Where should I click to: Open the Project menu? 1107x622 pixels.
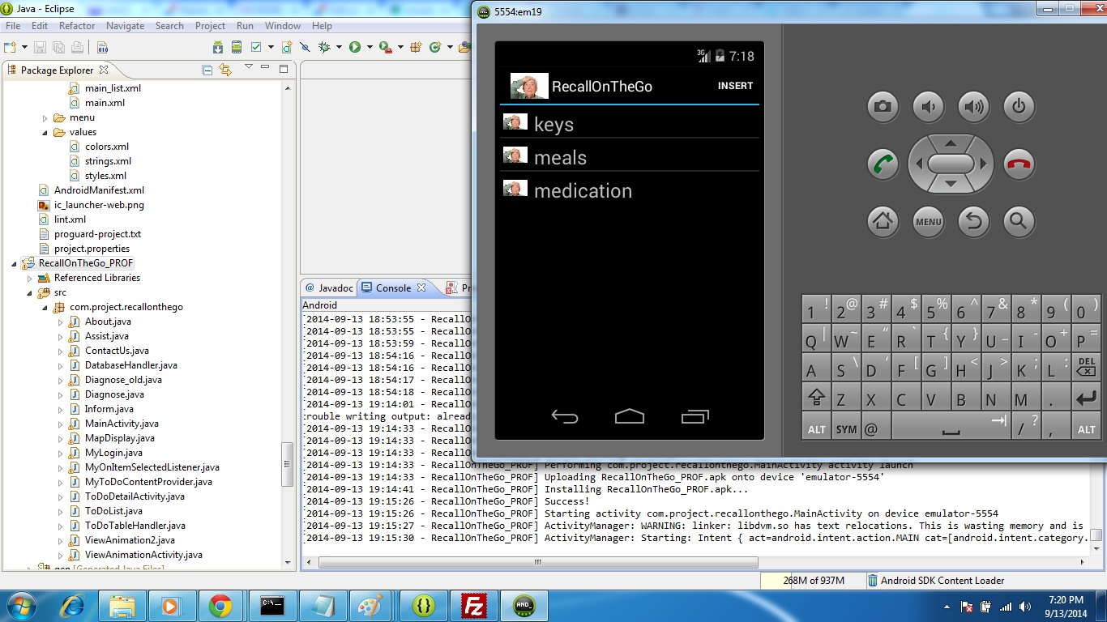(x=210, y=26)
